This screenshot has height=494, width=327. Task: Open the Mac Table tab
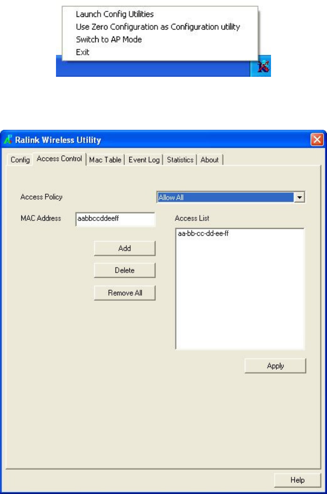point(105,160)
